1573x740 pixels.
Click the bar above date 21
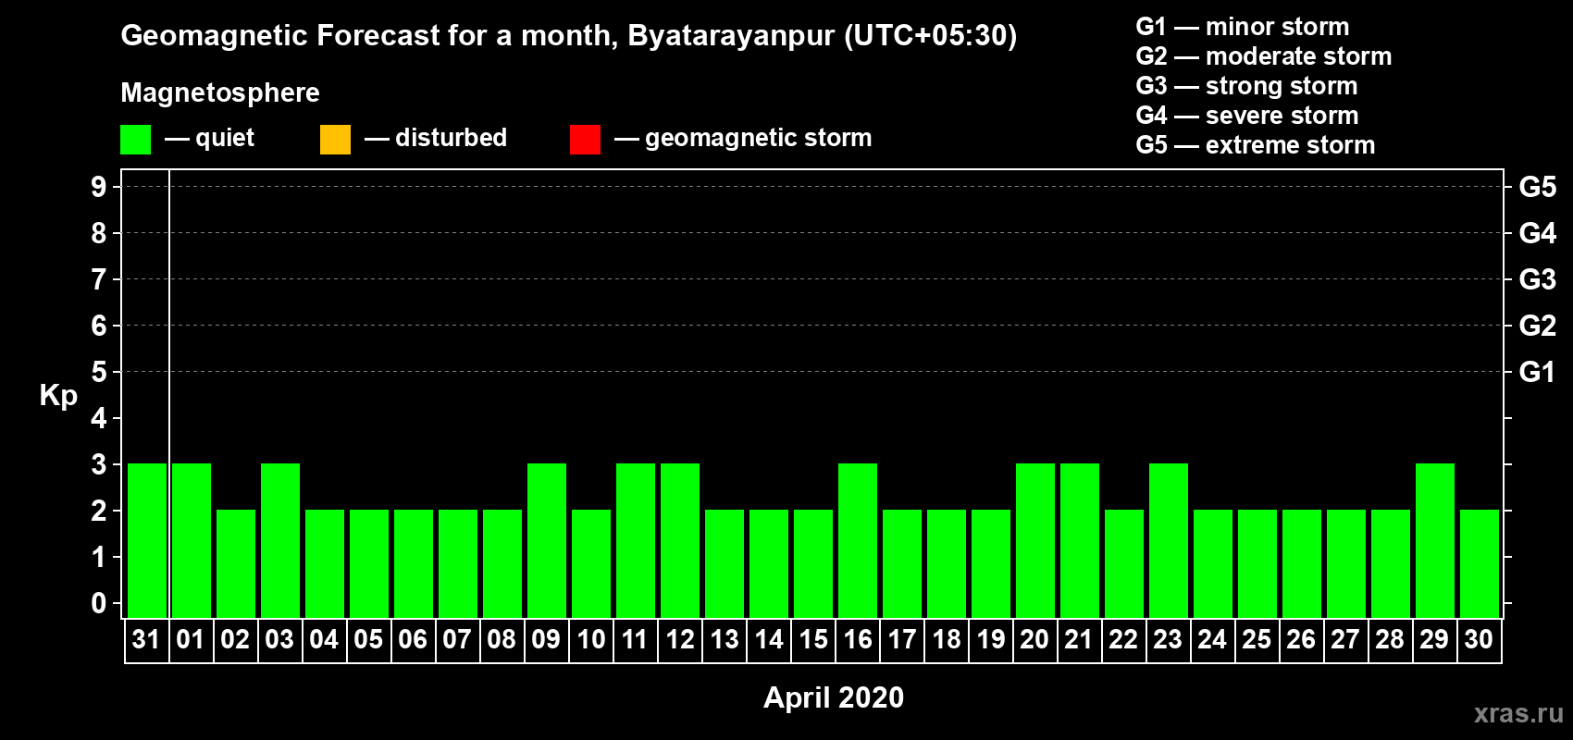coord(1080,541)
